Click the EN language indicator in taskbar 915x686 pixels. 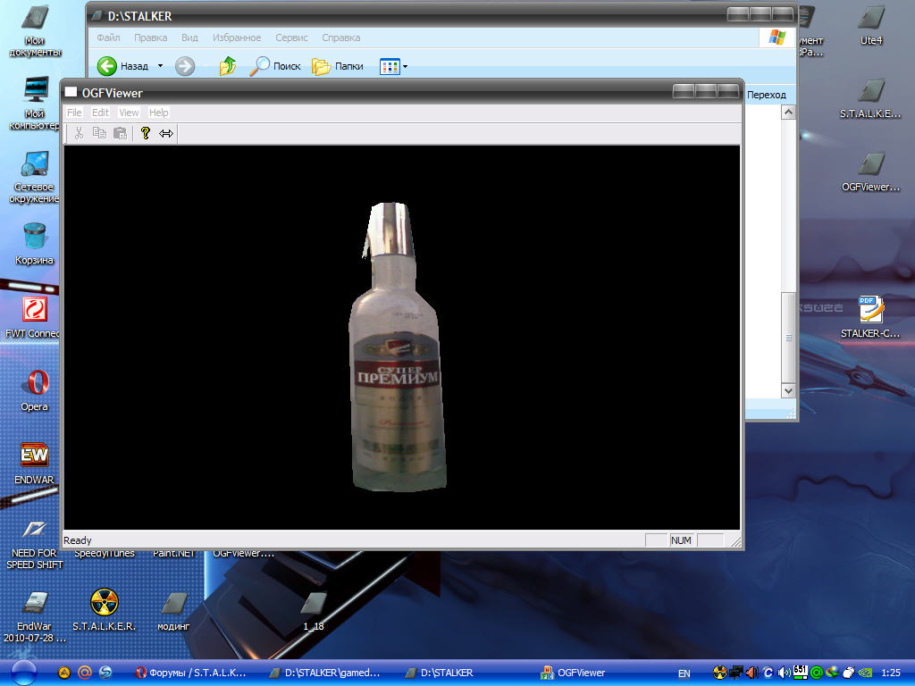[684, 673]
